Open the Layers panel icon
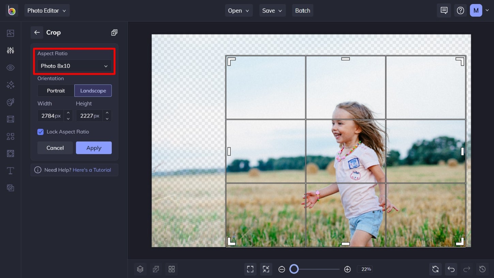 tap(140, 269)
